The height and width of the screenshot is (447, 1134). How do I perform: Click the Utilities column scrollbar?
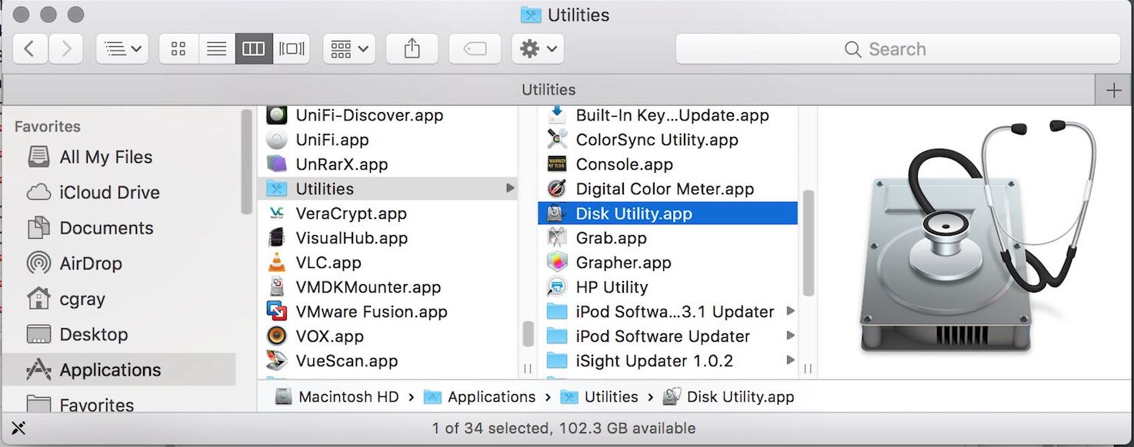coord(808,243)
